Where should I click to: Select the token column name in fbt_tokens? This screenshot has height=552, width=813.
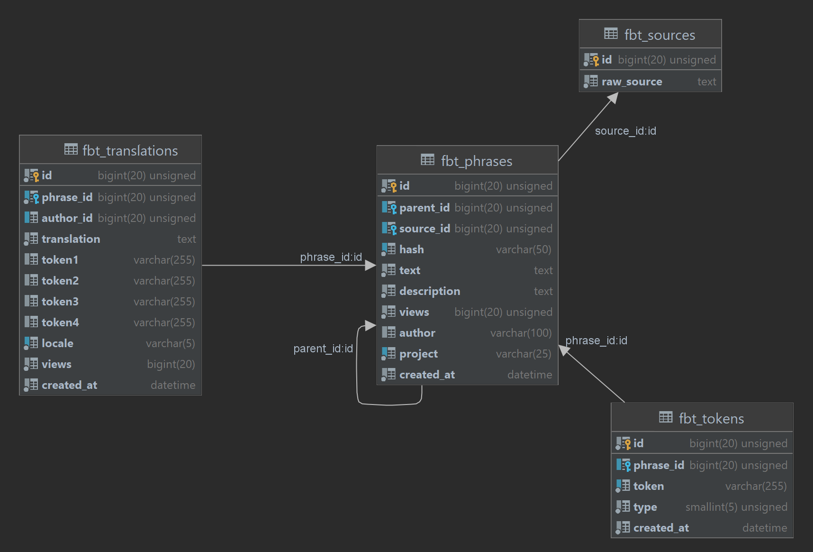(649, 486)
